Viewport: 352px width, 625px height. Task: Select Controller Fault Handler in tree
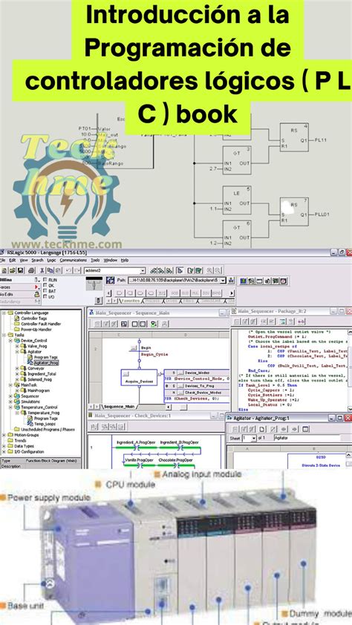tap(42, 324)
